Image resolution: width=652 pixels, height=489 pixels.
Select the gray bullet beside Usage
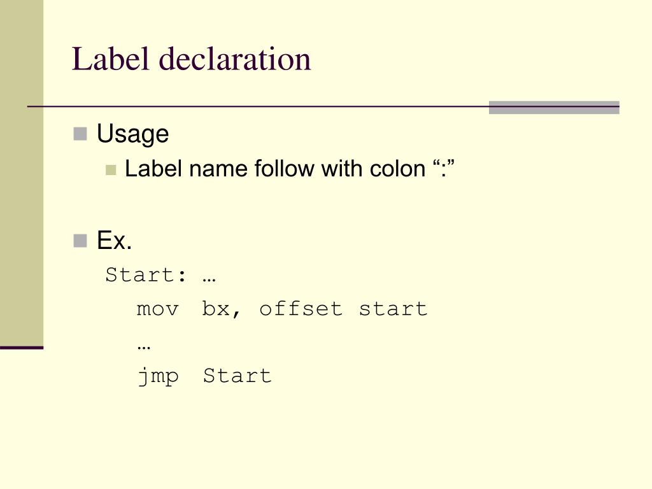pos(80,134)
